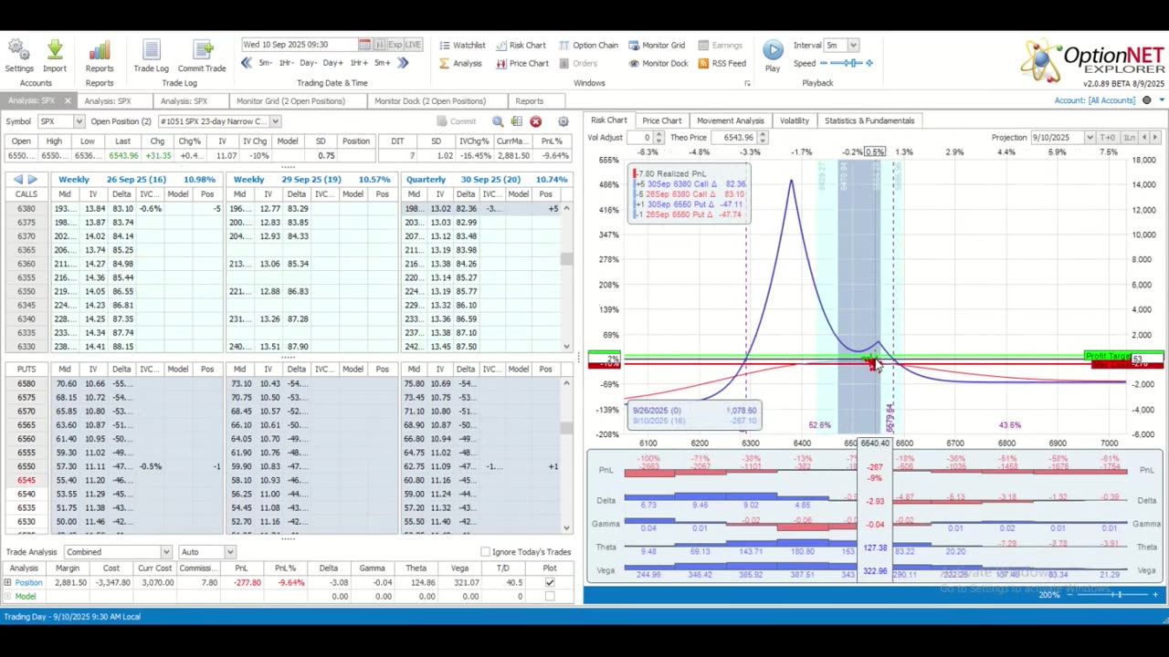Open the Settings gear in Accounts
The width and height of the screenshot is (1169, 657).
[x=18, y=55]
